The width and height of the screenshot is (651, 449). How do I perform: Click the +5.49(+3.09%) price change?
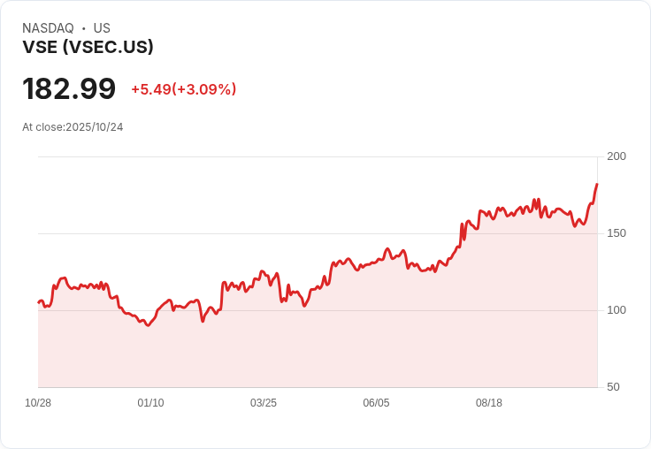click(x=183, y=89)
